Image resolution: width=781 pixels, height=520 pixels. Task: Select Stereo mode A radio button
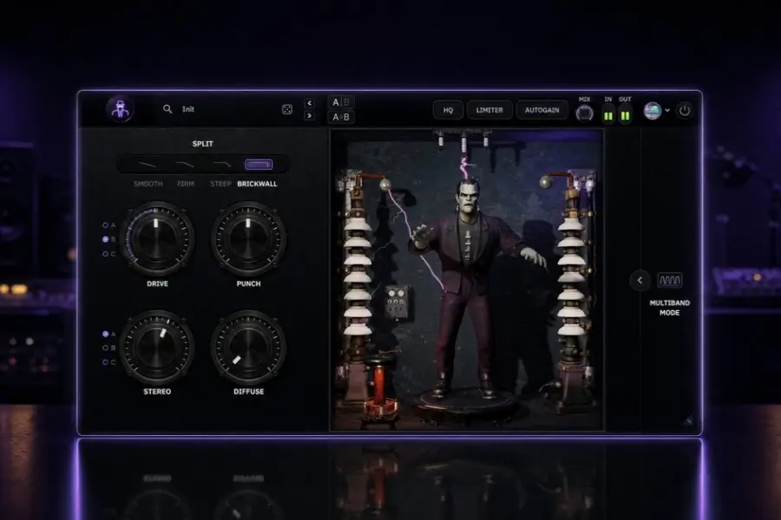click(106, 334)
